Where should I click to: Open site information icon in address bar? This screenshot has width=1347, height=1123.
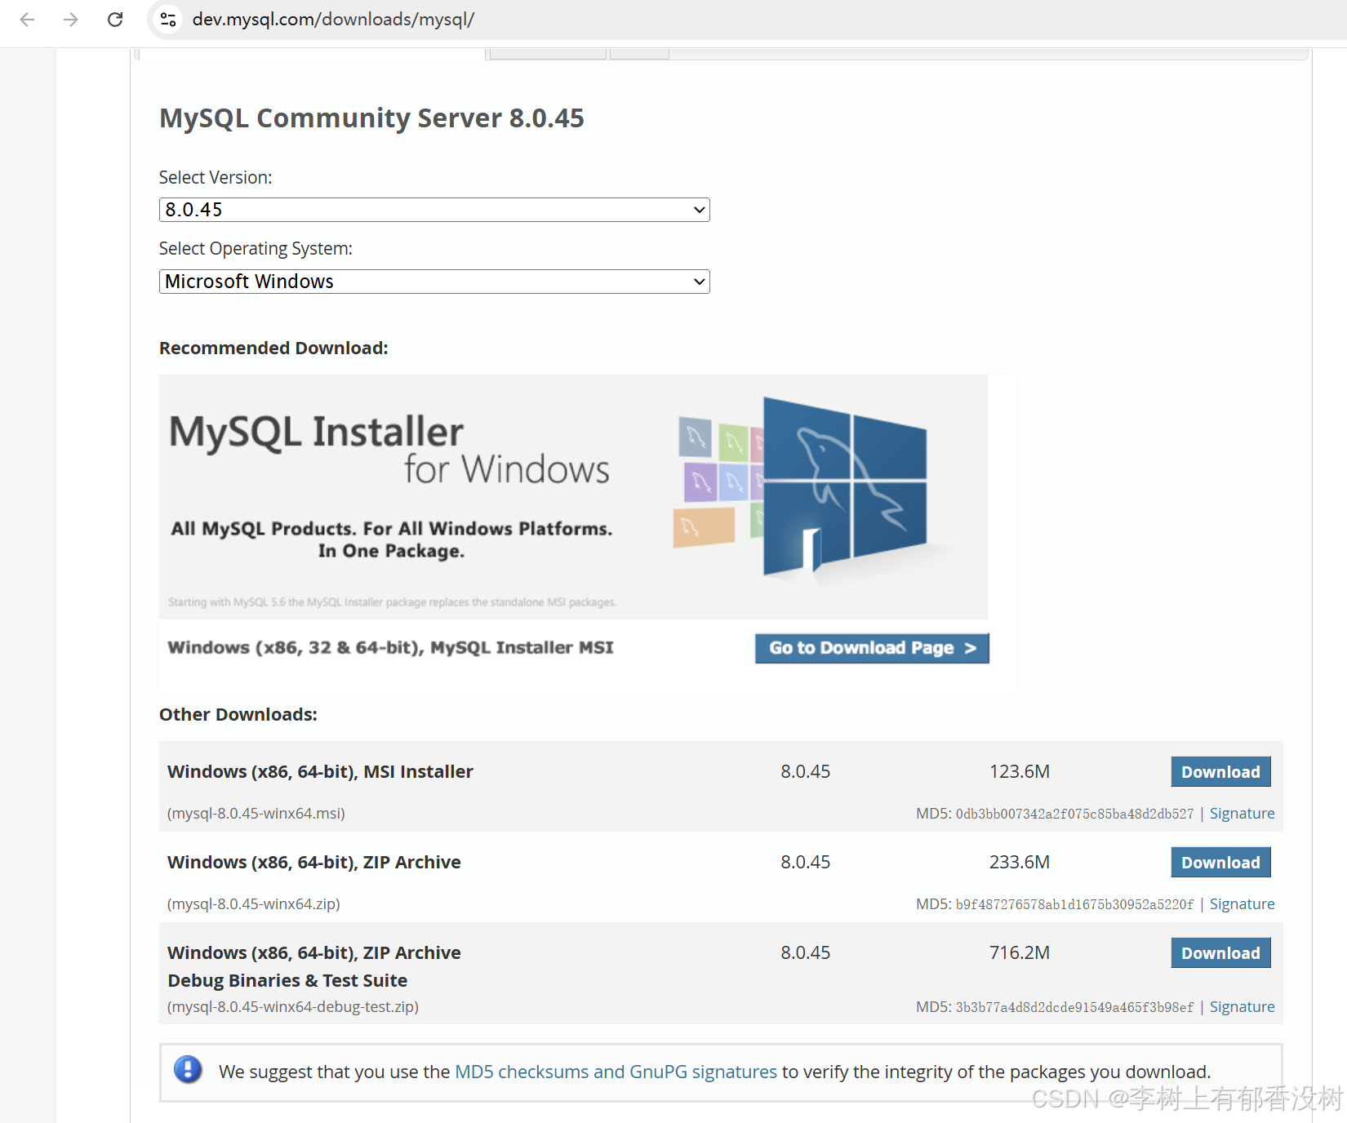[168, 20]
